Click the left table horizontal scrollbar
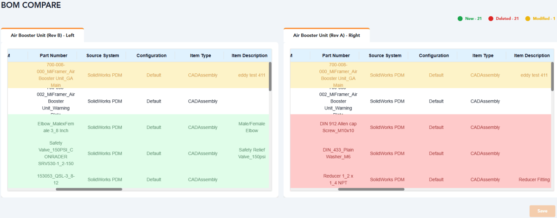 [x=89, y=189]
